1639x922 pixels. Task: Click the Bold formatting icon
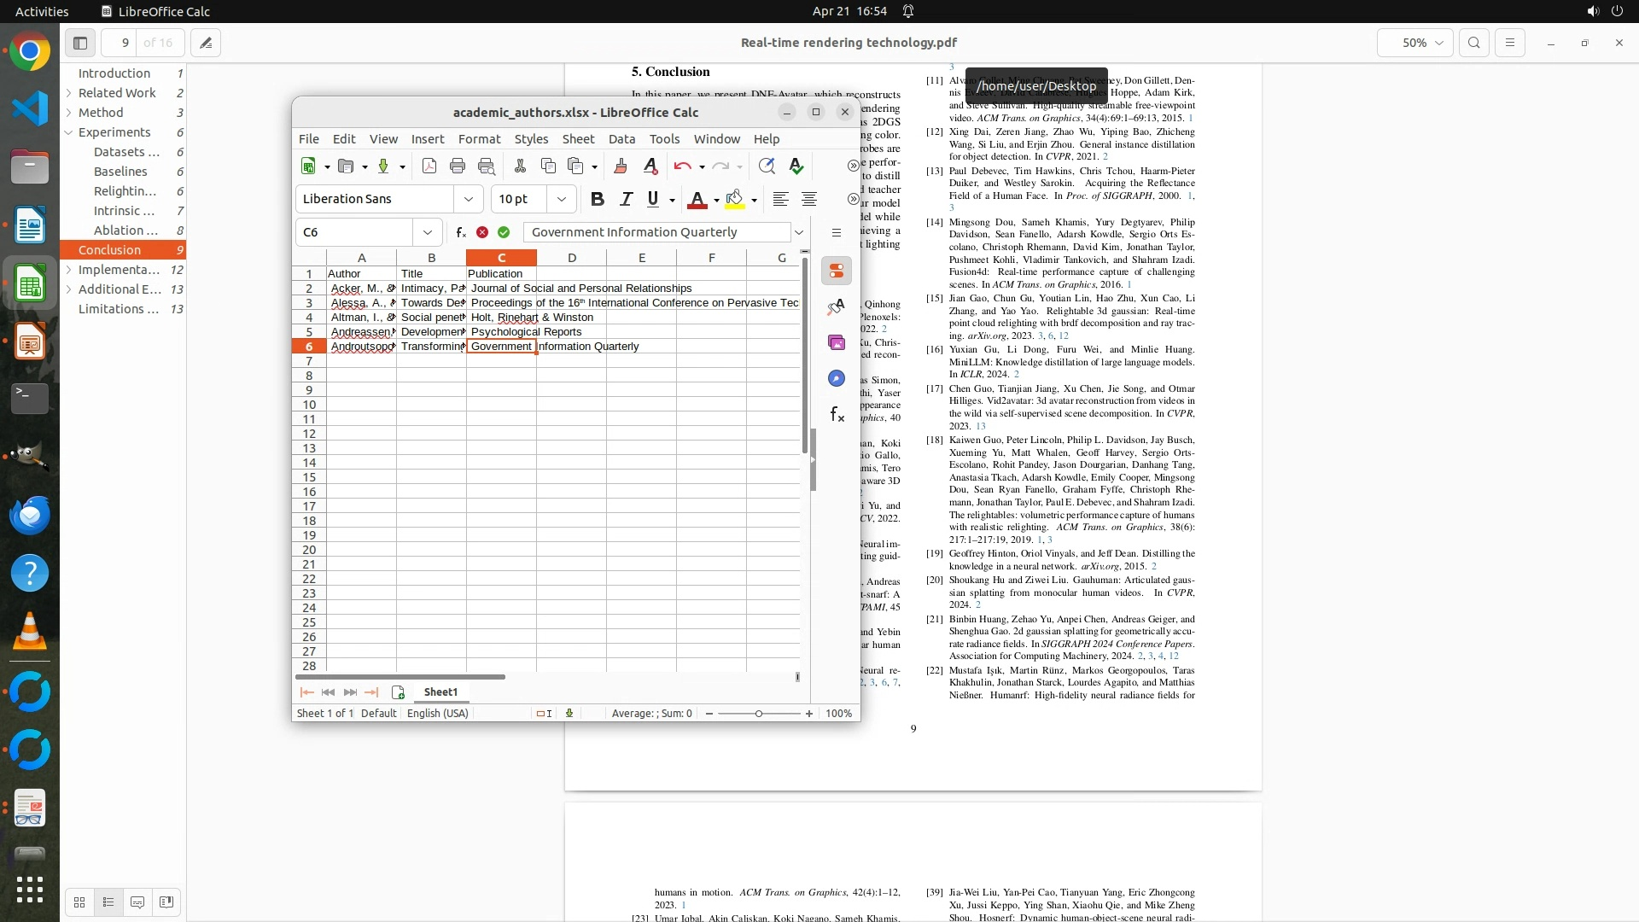coord(598,199)
